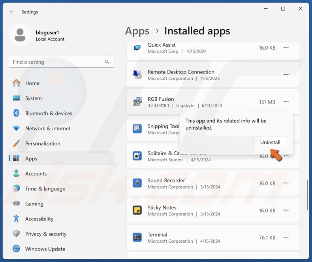Open more options for RGB Fusion
The width and height of the screenshot is (312, 262).
pyautogui.click(x=286, y=102)
